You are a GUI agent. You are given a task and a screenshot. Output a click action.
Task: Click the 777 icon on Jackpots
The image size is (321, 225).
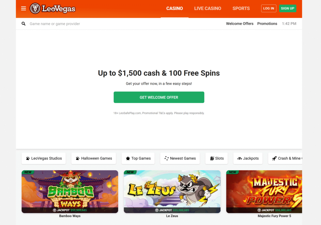[239, 158]
